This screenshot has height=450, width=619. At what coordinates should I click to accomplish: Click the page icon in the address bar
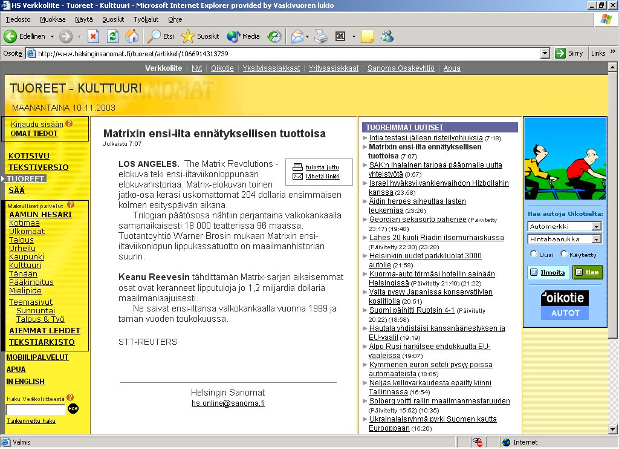pyautogui.click(x=31, y=53)
